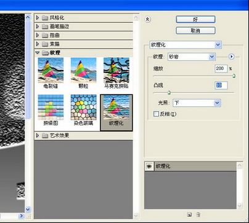The width and height of the screenshot is (249, 223).
Task: Expand the 风格化 filter folder
Action: (38, 18)
